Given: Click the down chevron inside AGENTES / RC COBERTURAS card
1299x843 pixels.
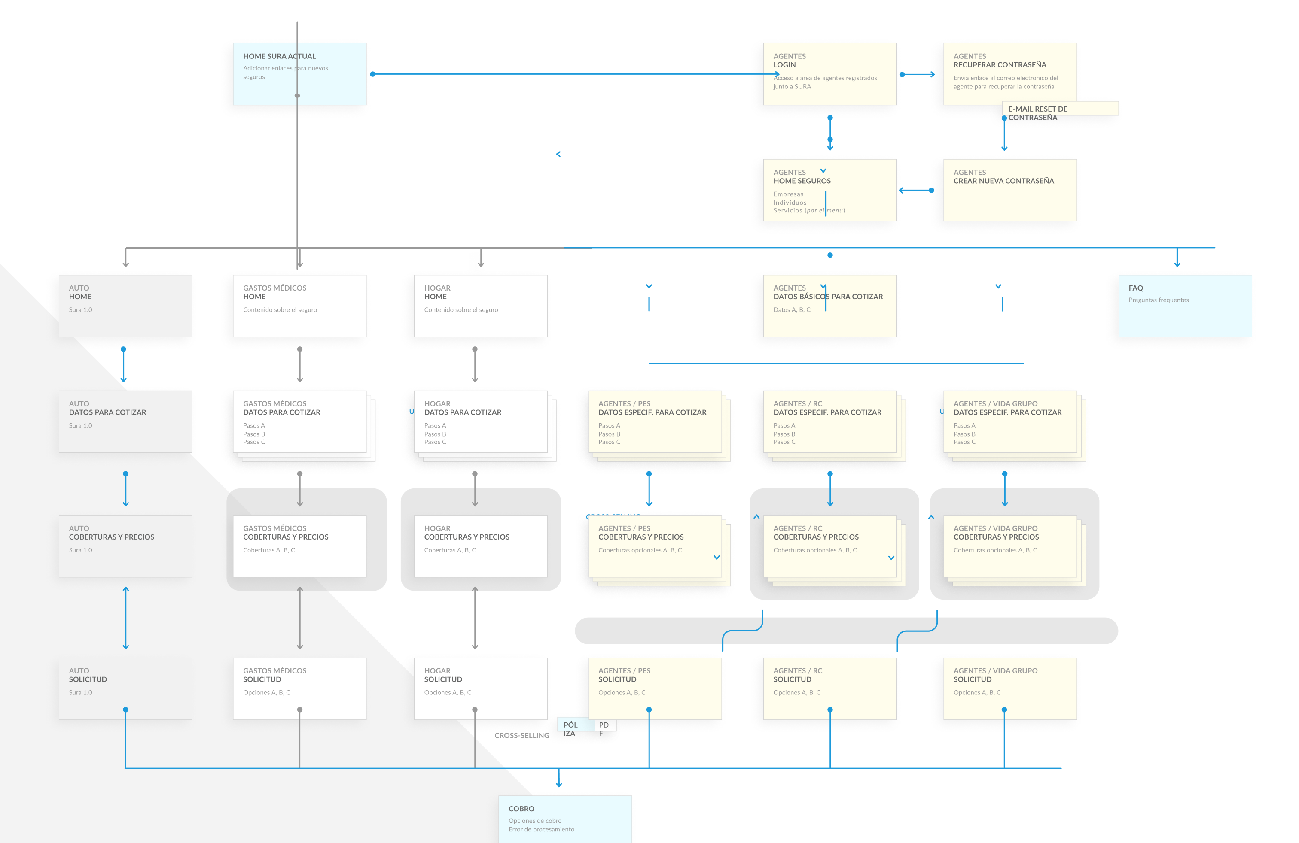Looking at the screenshot, I should (891, 557).
